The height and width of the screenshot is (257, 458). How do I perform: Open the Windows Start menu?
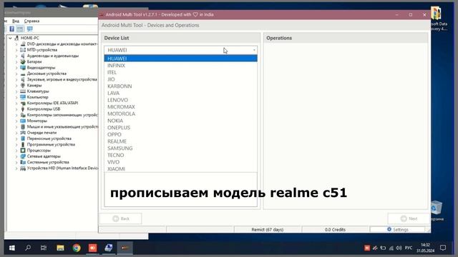point(12,248)
